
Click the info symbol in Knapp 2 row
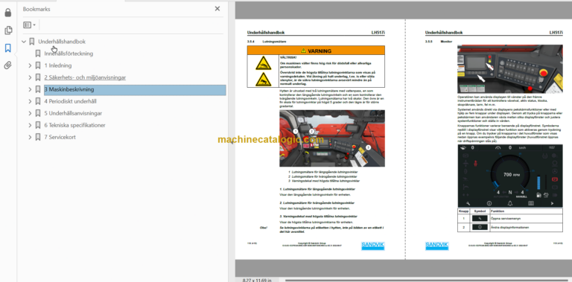coord(480,227)
